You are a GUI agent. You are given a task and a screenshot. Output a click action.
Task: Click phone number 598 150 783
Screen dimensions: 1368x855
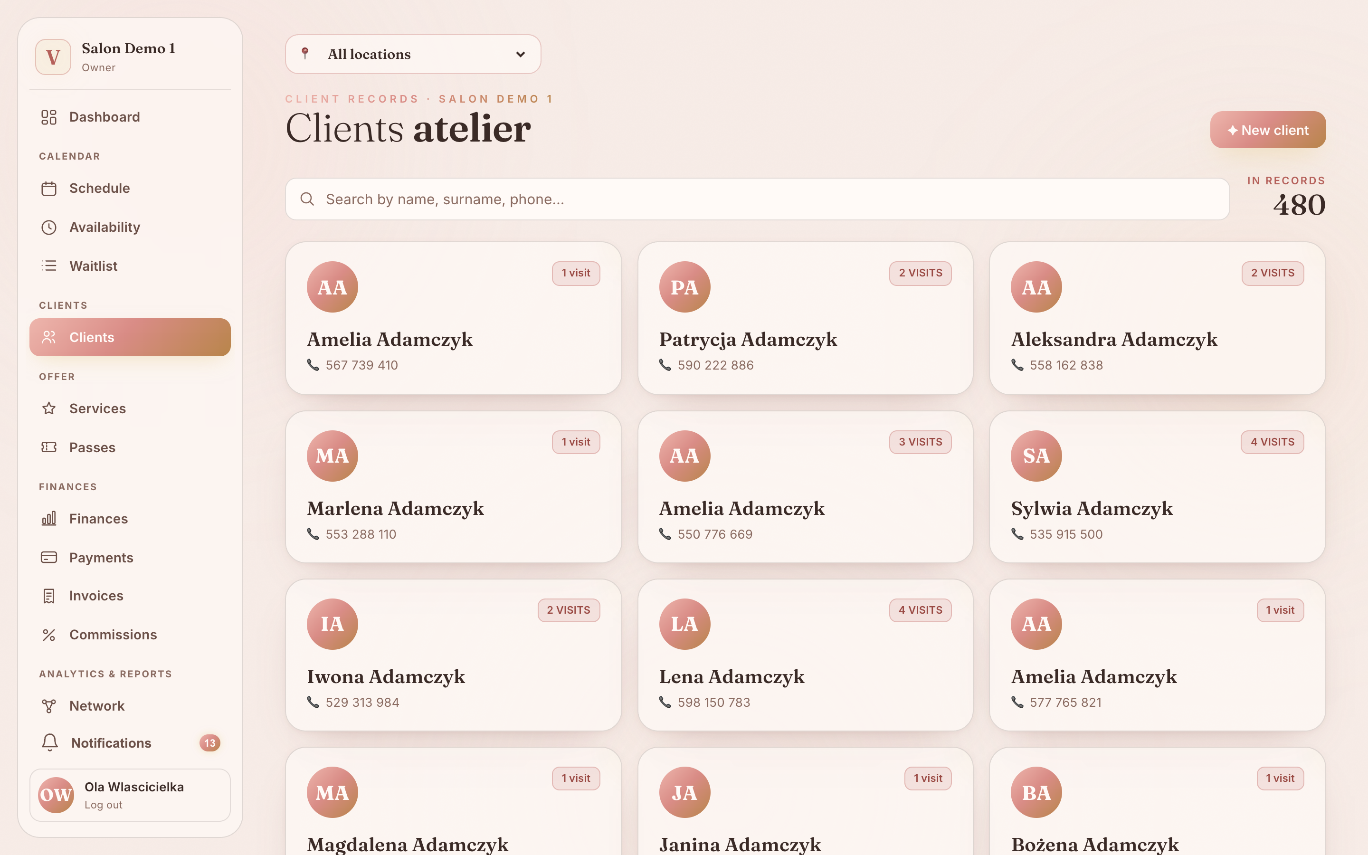click(714, 703)
